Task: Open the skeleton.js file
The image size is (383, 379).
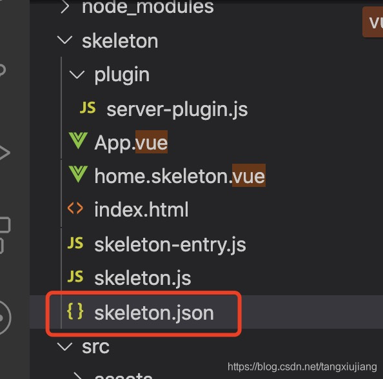Action: click(x=142, y=278)
